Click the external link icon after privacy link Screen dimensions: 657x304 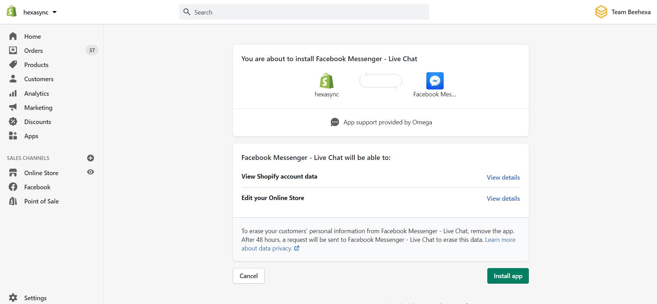pos(297,248)
